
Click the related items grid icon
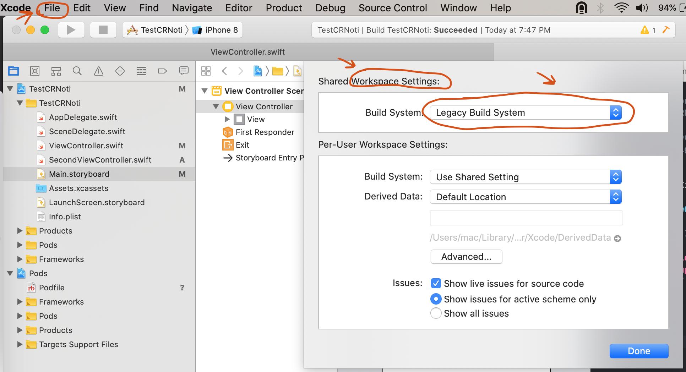pyautogui.click(x=206, y=71)
